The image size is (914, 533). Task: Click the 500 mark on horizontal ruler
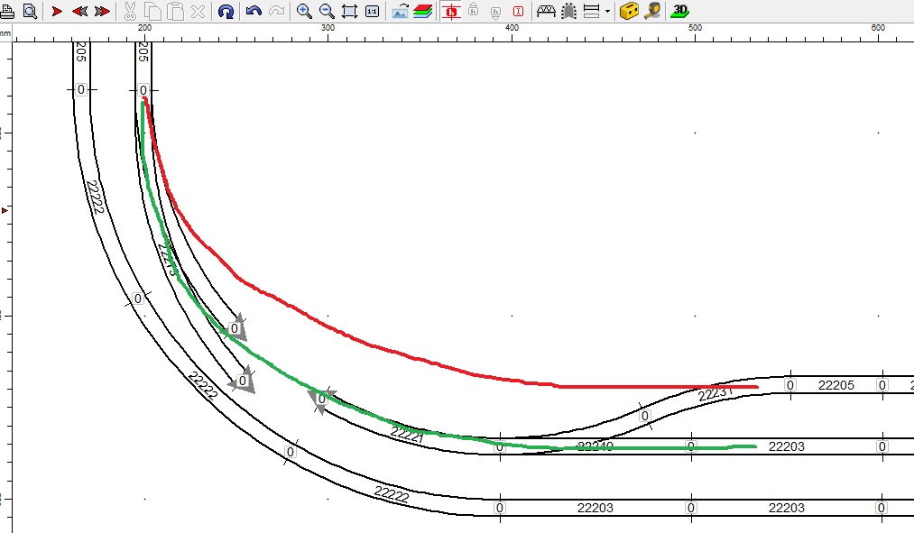pos(695,27)
